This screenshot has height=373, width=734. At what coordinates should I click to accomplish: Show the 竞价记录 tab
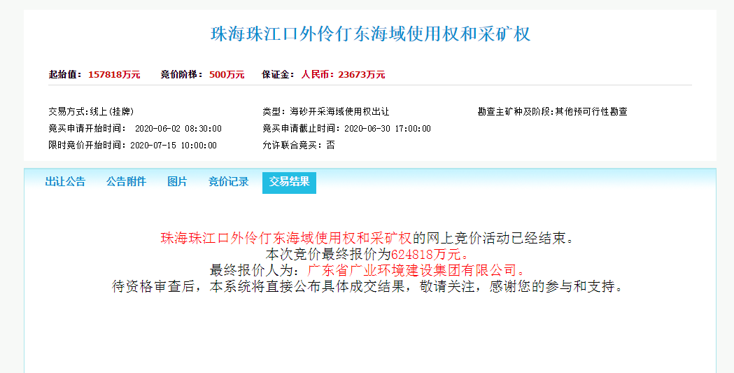pyautogui.click(x=228, y=182)
